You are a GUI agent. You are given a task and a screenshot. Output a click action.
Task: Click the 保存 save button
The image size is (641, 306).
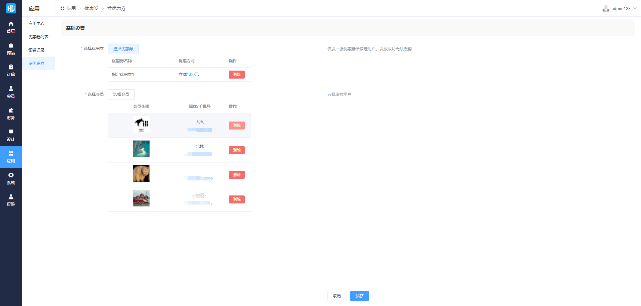(359, 296)
